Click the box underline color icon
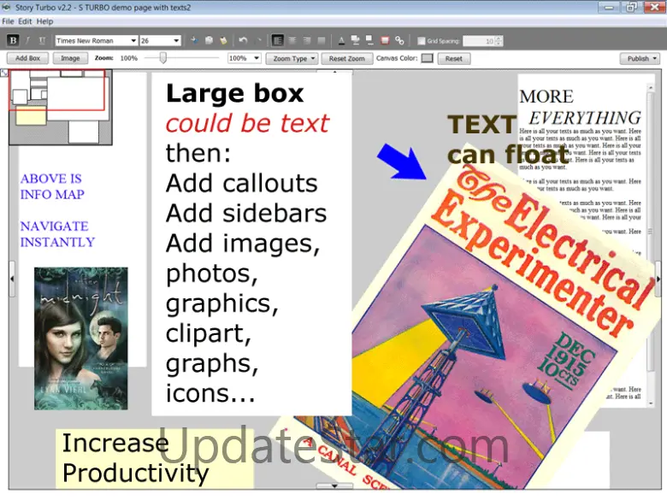Viewport: 667px width, 500px height. click(x=369, y=40)
